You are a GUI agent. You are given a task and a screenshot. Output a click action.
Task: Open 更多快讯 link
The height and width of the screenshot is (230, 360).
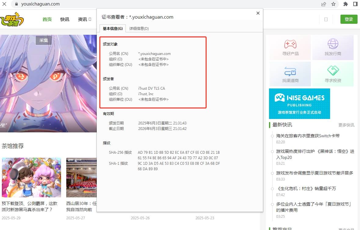[x=346, y=125]
